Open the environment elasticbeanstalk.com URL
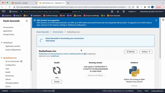The width and height of the screenshot is (165, 93). click(x=61, y=54)
